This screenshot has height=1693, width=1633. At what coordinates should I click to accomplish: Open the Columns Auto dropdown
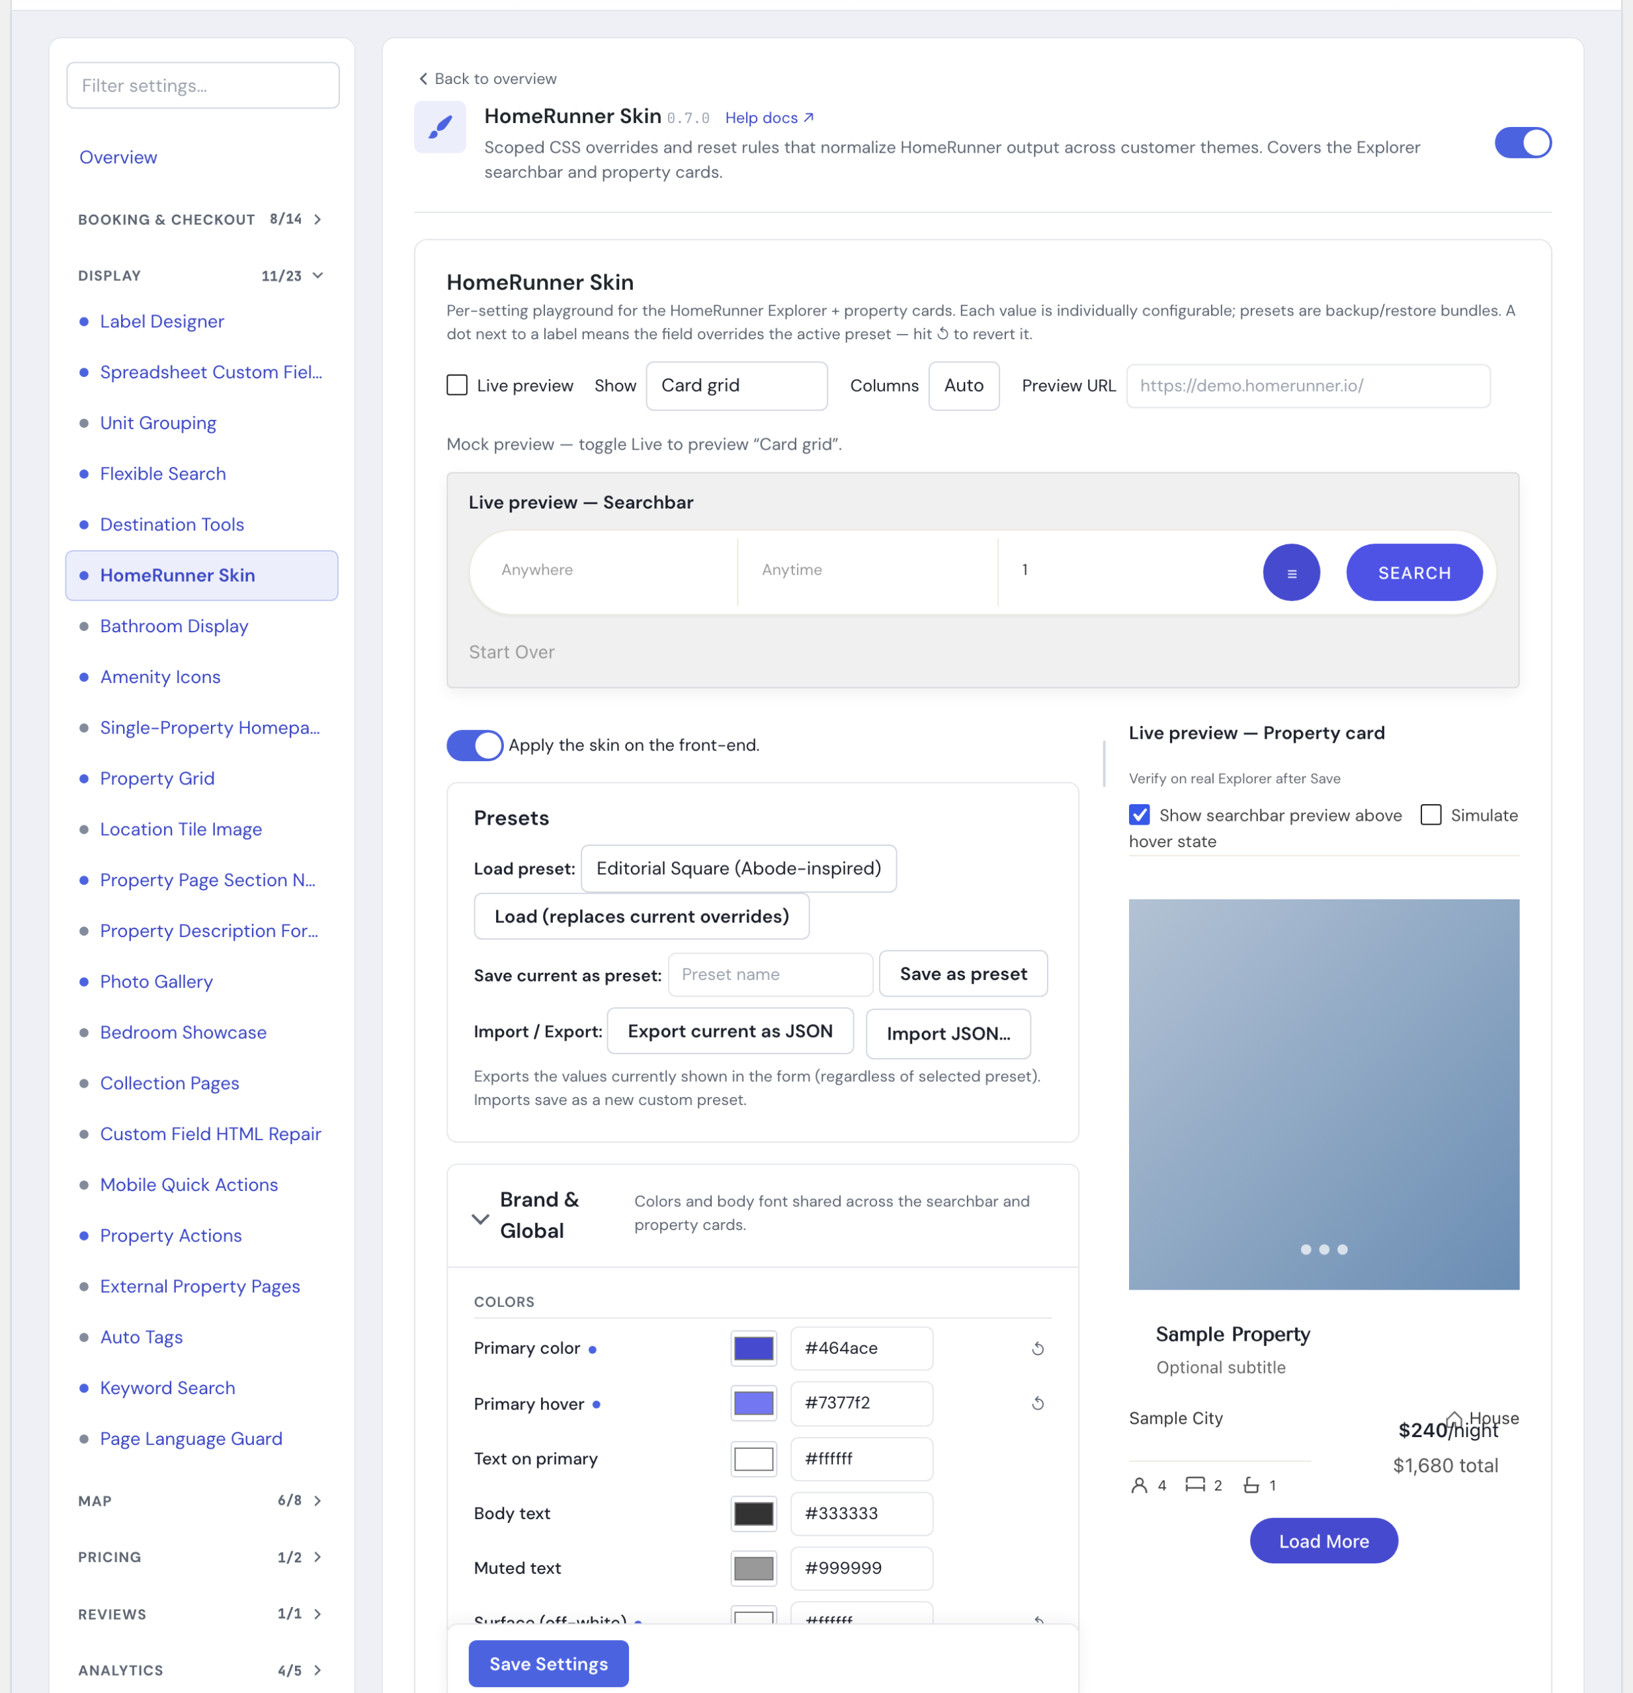[x=964, y=386]
